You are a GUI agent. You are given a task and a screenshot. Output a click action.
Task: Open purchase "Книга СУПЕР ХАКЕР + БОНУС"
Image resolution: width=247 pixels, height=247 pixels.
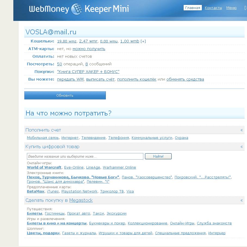[x=88, y=72]
